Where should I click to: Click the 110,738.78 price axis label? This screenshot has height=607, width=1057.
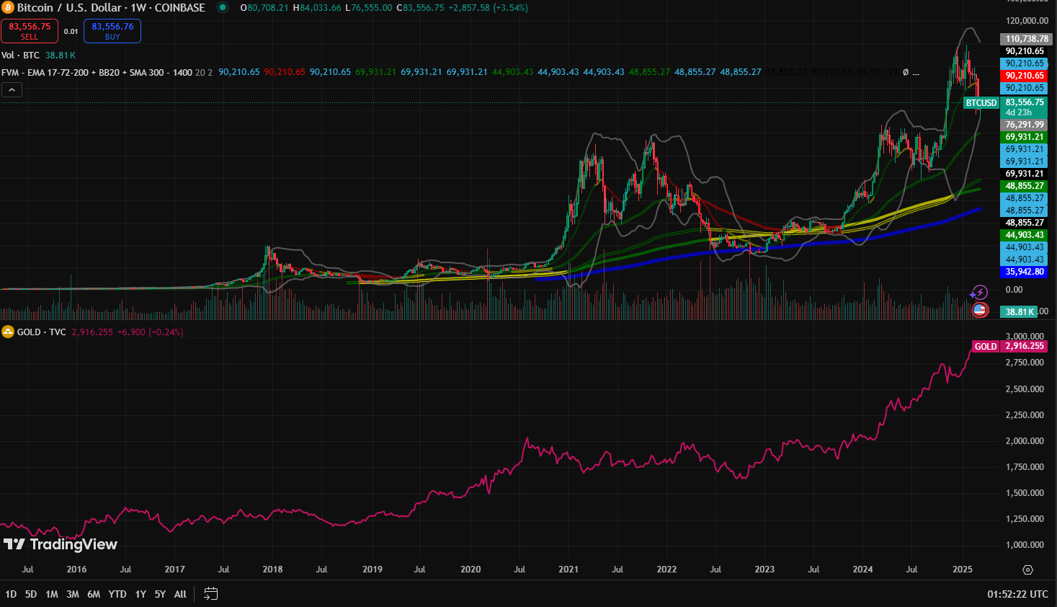click(1027, 39)
